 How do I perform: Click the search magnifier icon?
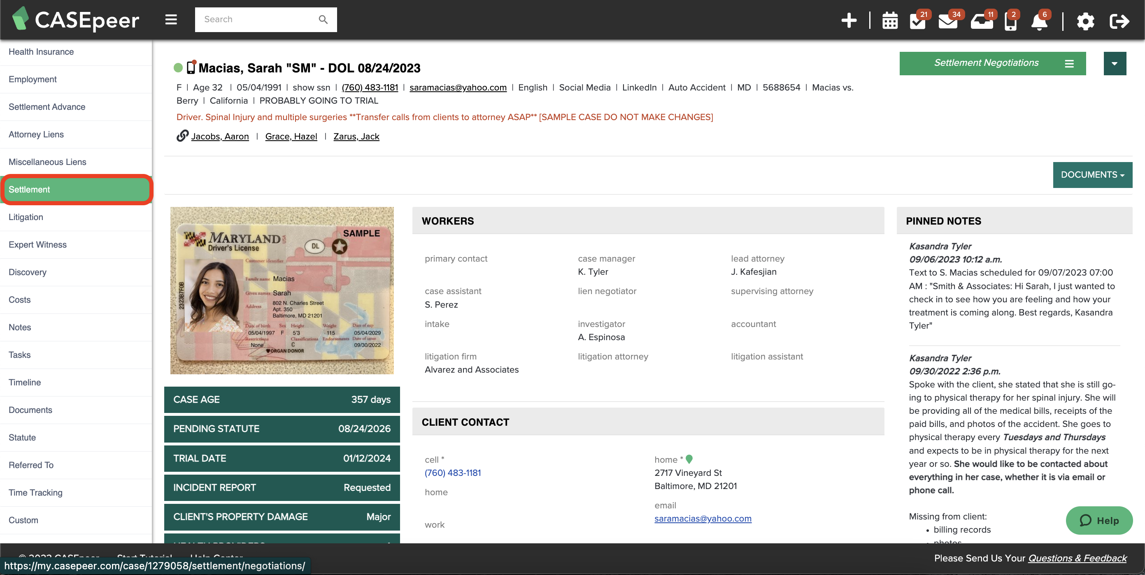(323, 20)
